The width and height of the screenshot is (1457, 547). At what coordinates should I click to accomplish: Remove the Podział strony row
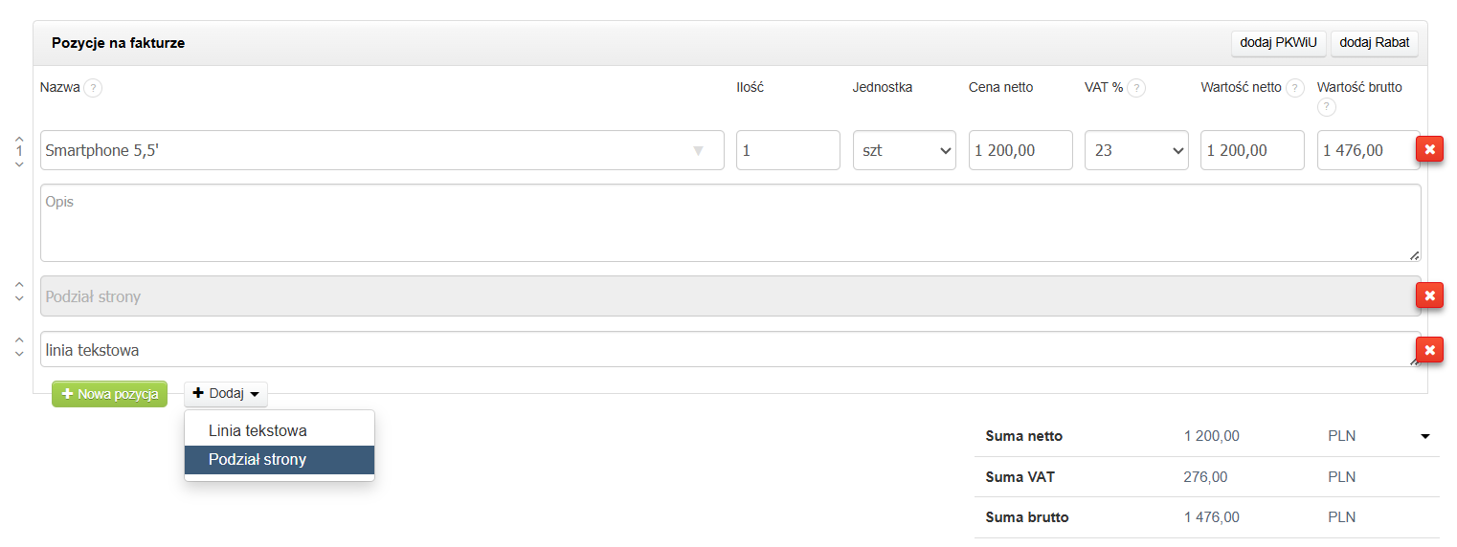coord(1429,295)
